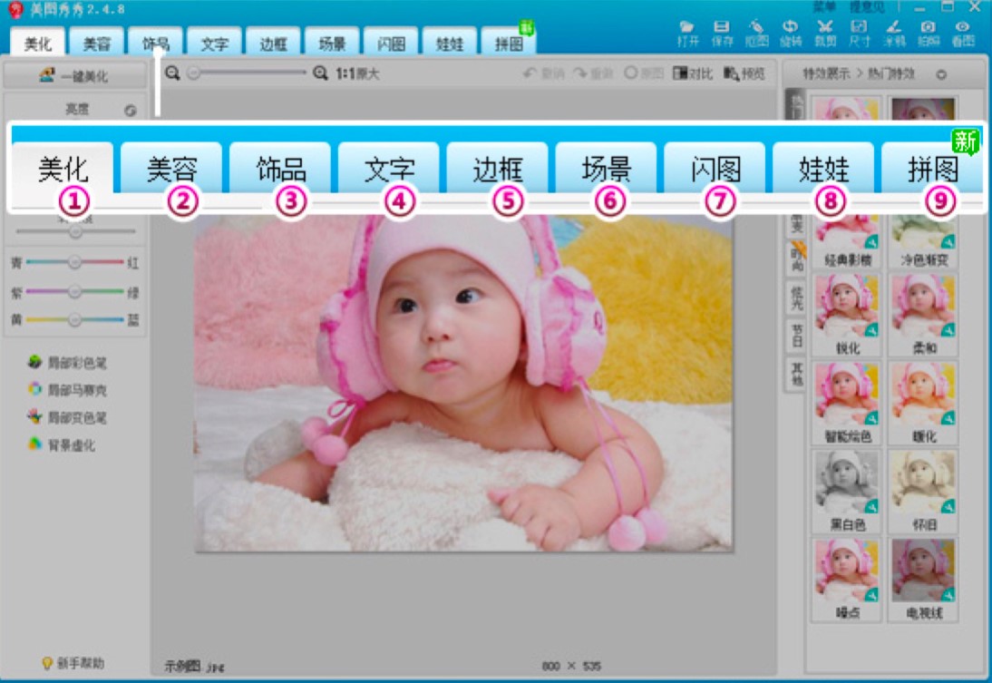The image size is (992, 683).
Task: Click the 保存 (Save) toolbar icon
Action: click(x=722, y=33)
